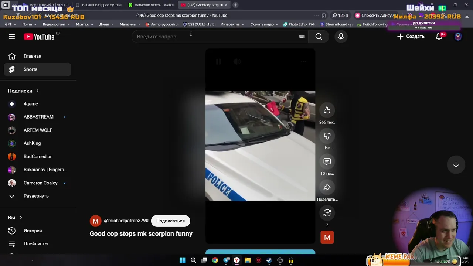Remix this Short
Image resolution: width=473 pixels, height=266 pixels.
tap(327, 213)
